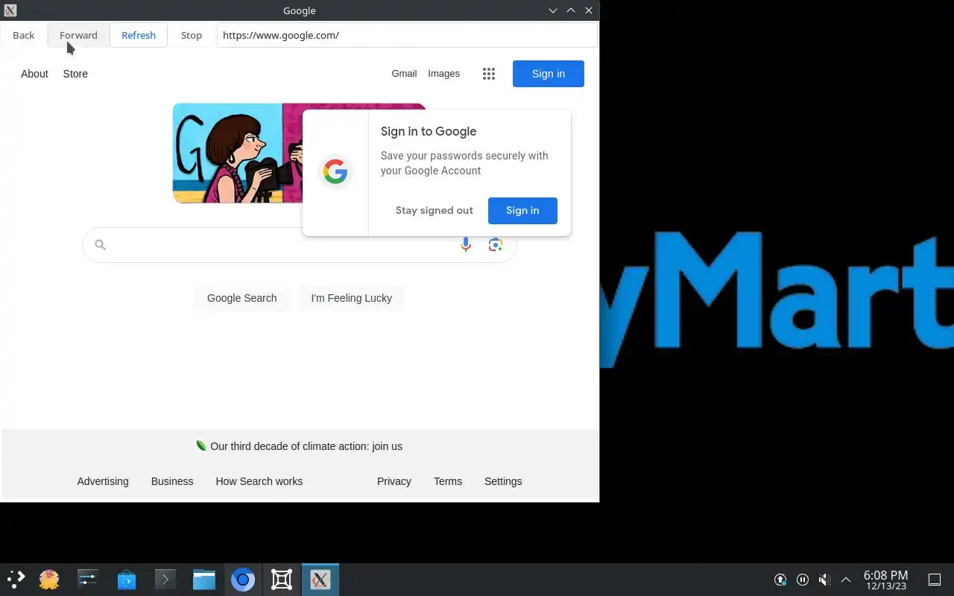The image size is (954, 596).
Task: Click the Forward navigation button
Action: [x=78, y=35]
